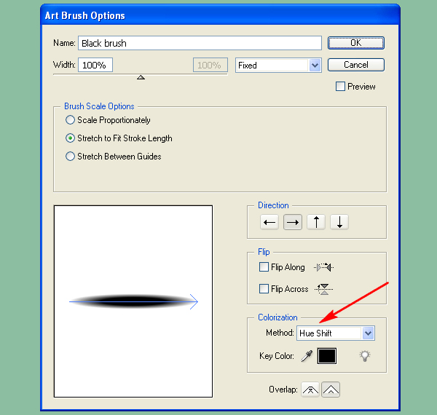Select Scale Proportionately radio button
Viewport: 437px width, 415px height.
pos(70,120)
